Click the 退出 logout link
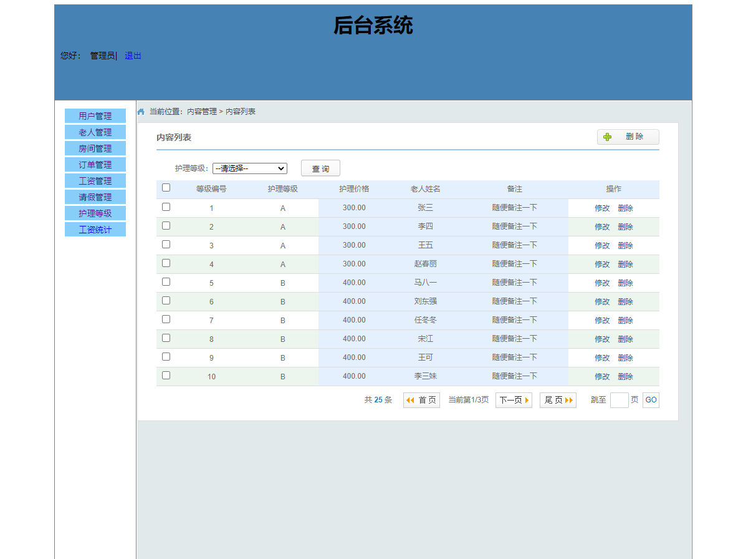Screen dimensions: 756x559 click(x=132, y=56)
